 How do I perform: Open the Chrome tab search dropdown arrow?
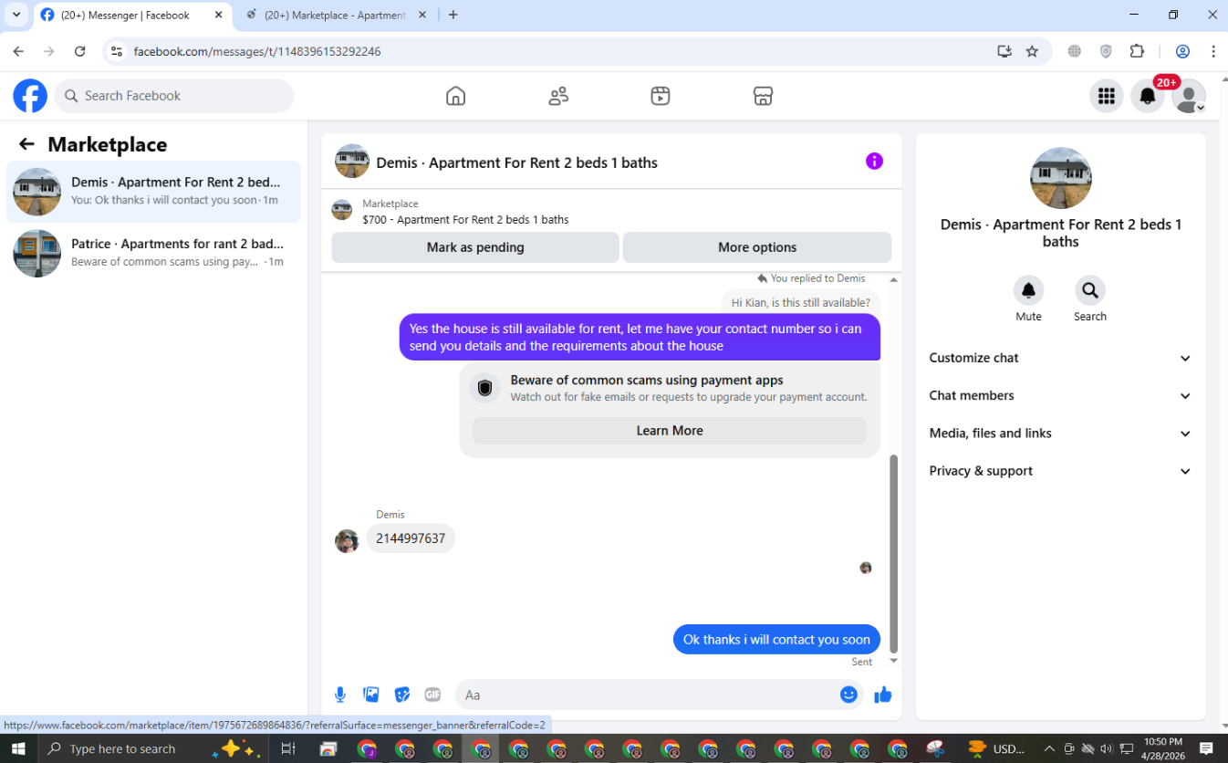(16, 15)
